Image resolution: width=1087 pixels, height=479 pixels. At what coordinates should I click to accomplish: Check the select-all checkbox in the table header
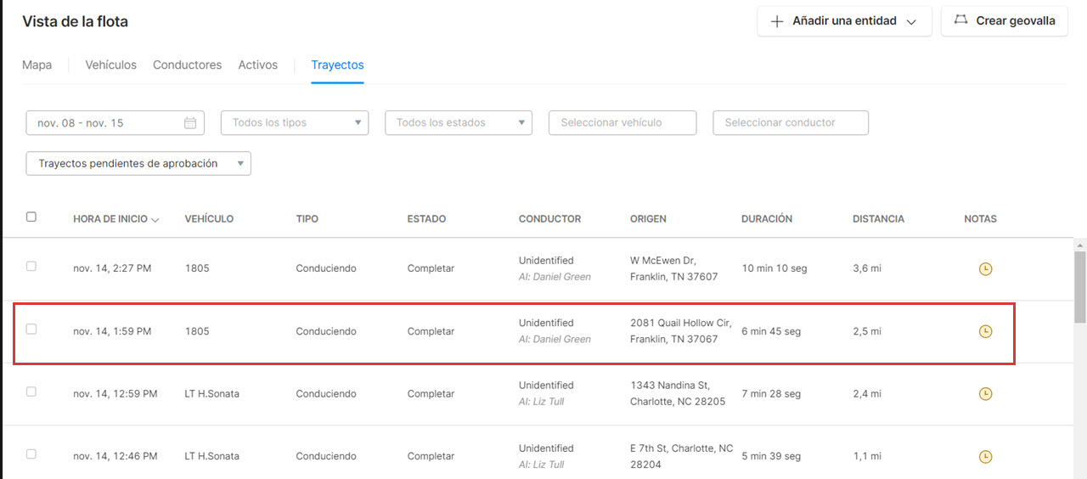point(31,217)
